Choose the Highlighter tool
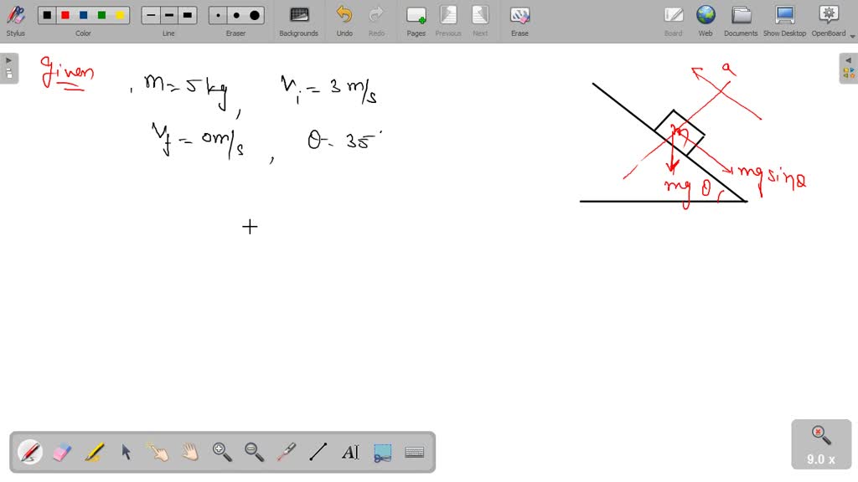858x482 pixels. (x=93, y=452)
